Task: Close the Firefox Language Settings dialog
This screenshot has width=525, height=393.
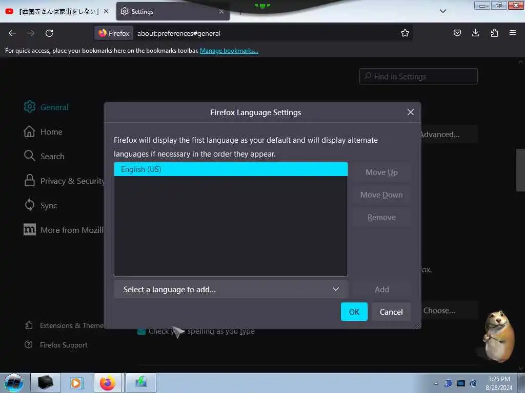Action: point(411,112)
